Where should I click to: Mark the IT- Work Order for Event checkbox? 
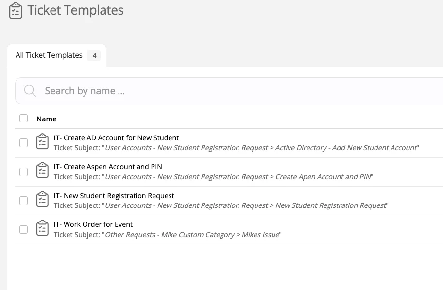point(23,229)
